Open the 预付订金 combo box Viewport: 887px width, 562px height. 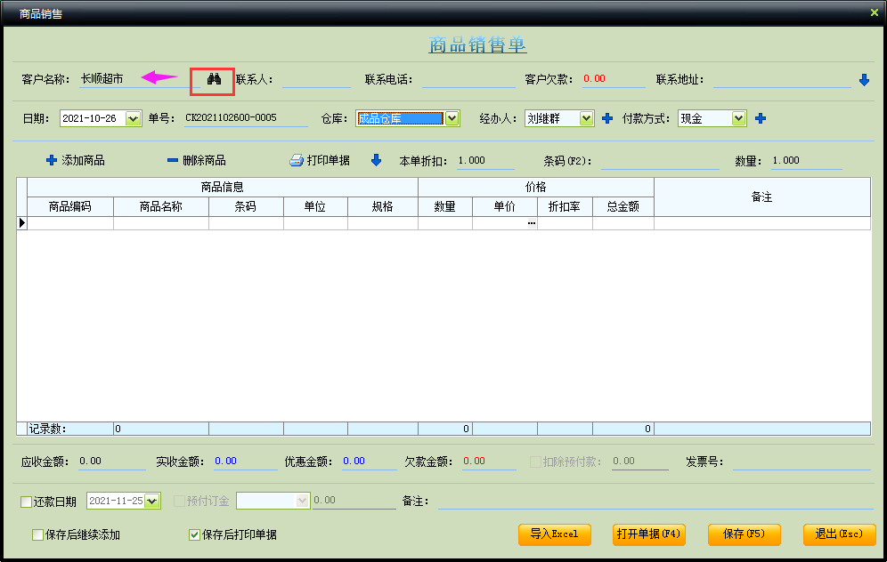[x=273, y=501]
